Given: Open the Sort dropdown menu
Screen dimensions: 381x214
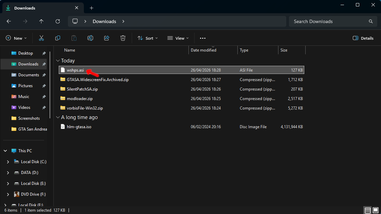Looking at the screenshot, I should click(147, 38).
